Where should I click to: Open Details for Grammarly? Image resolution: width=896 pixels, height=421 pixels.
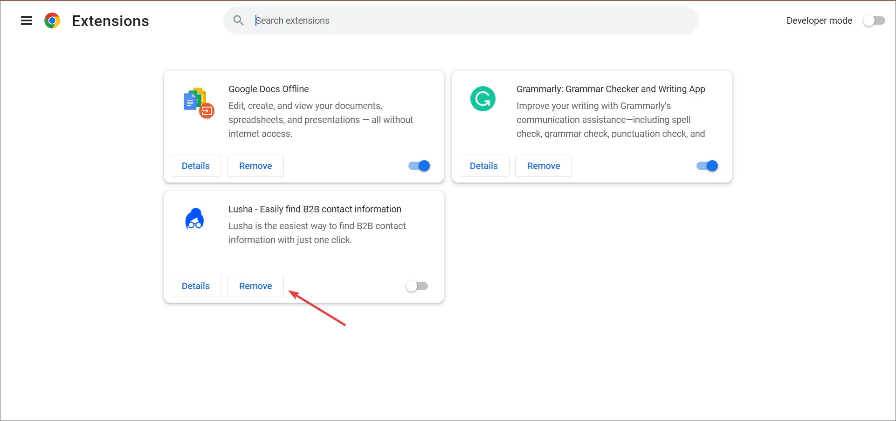point(483,166)
